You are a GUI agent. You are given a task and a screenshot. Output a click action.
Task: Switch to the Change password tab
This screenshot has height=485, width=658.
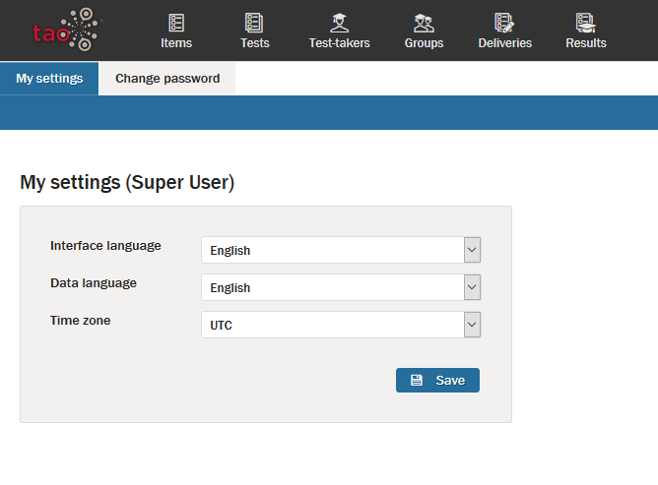(x=167, y=79)
